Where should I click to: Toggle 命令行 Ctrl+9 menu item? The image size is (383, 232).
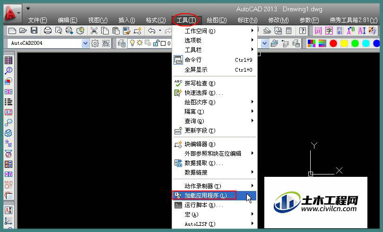[215, 60]
